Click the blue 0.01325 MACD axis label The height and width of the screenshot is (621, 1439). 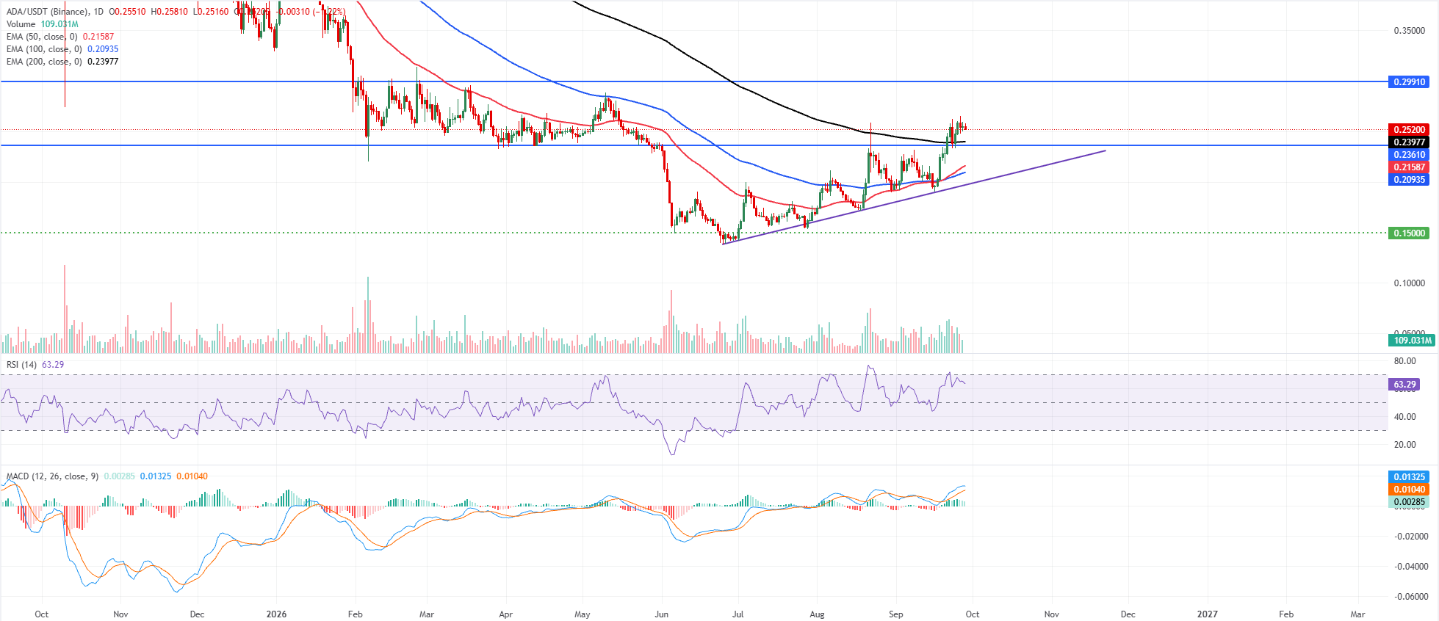1410,477
